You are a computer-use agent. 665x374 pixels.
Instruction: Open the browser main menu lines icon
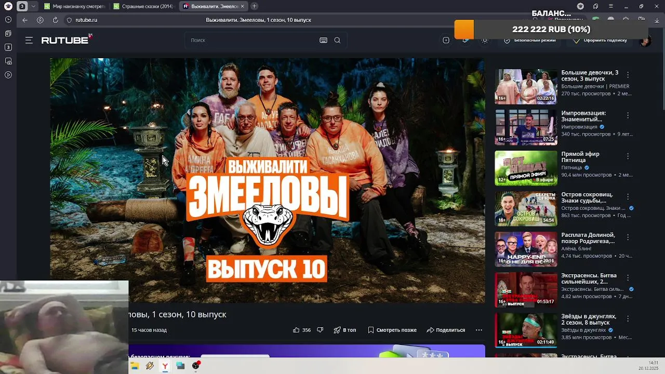(x=610, y=6)
